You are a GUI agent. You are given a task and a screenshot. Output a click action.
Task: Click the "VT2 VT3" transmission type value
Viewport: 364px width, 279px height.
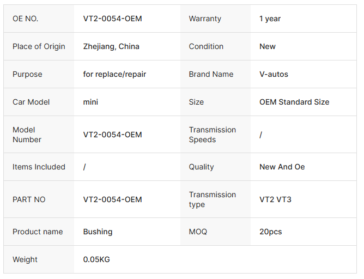coord(275,199)
